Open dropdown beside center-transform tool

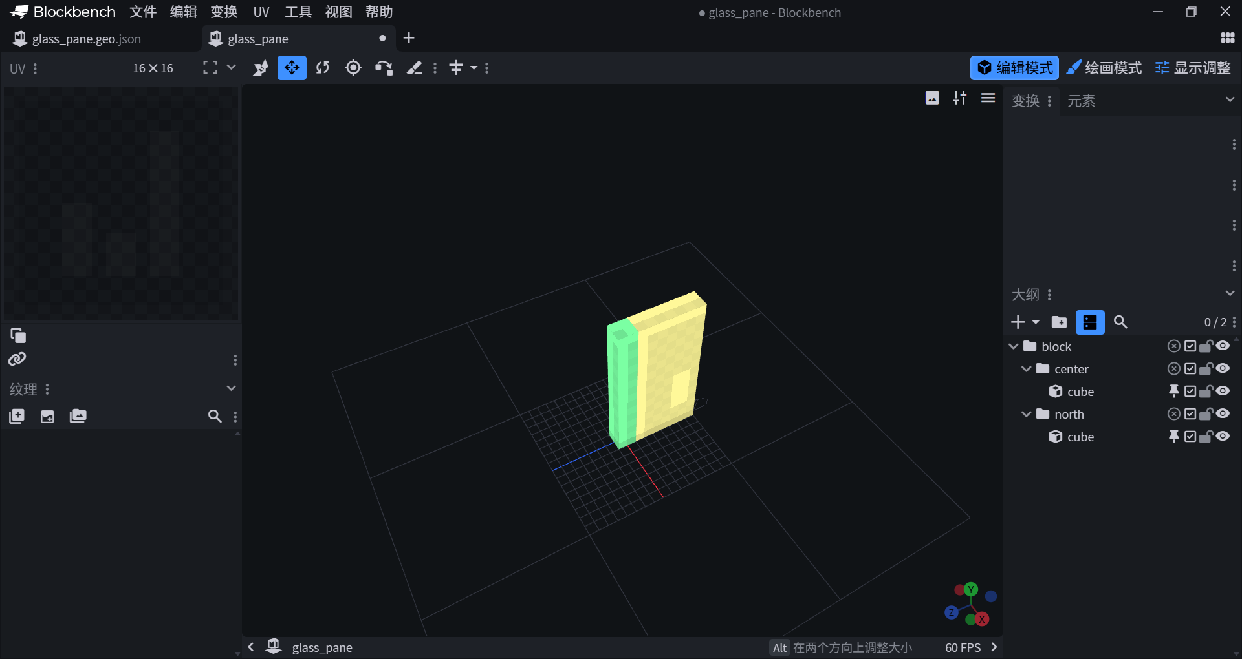click(x=474, y=68)
